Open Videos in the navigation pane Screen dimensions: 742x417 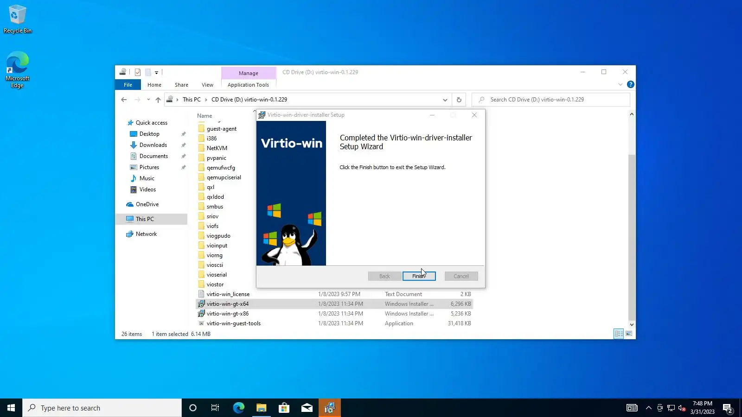[147, 190]
